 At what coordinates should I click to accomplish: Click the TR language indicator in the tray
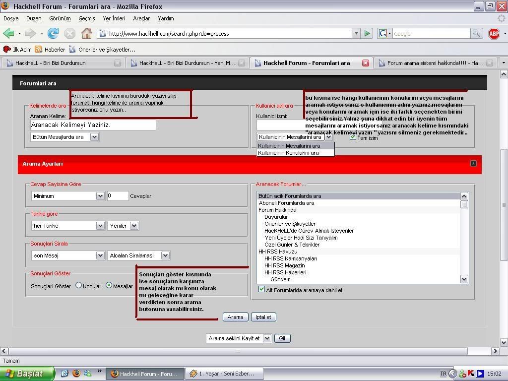(443, 374)
